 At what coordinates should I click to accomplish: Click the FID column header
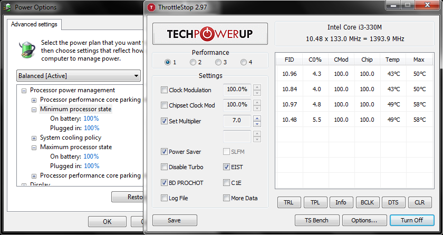(x=290, y=60)
